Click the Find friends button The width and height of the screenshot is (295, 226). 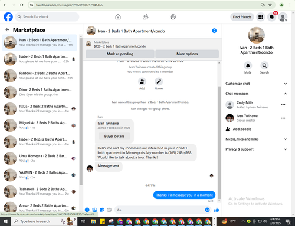coord(242,17)
